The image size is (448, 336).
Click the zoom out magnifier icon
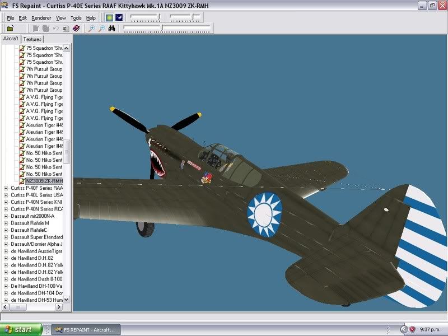coord(101,28)
